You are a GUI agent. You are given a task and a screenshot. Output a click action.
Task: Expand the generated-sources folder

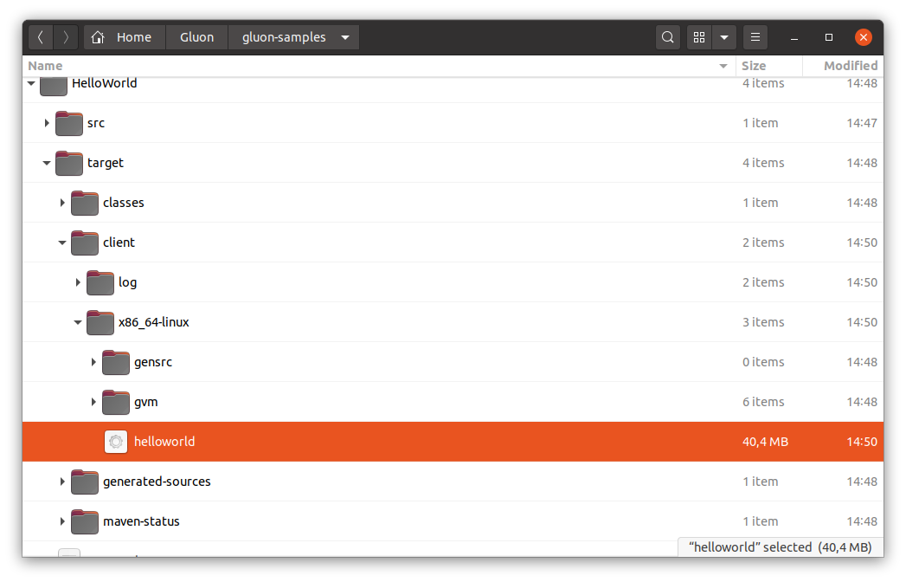(x=62, y=482)
